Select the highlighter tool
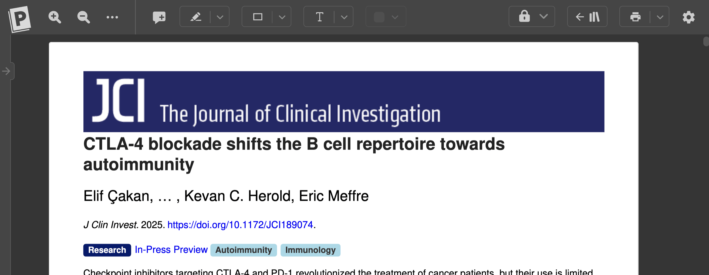Viewport: 709px width, 275px height. [196, 17]
